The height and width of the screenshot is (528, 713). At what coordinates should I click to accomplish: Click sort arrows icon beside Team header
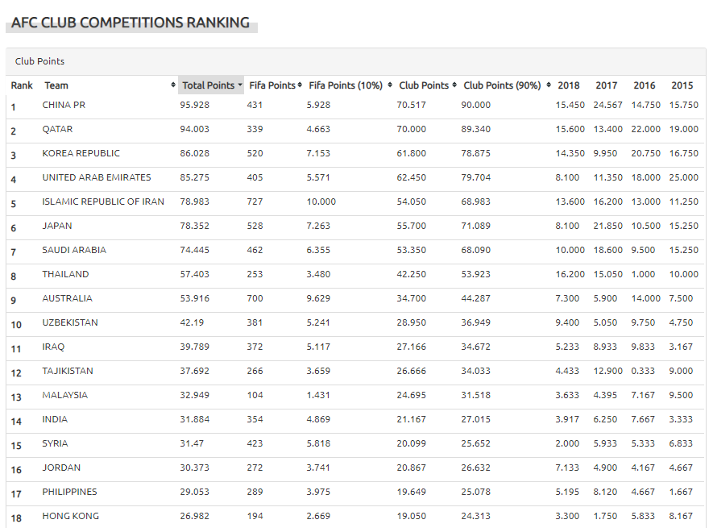tap(173, 85)
